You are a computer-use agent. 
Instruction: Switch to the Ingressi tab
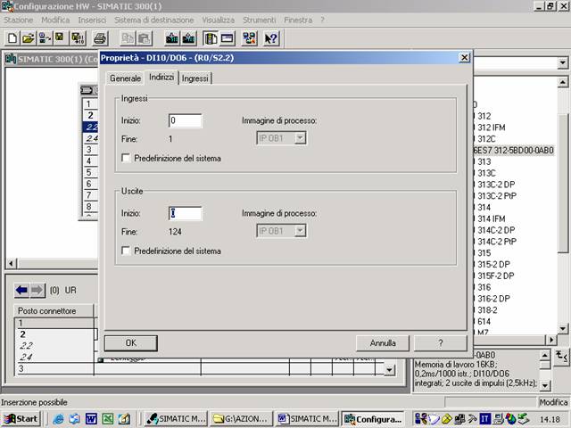point(194,78)
